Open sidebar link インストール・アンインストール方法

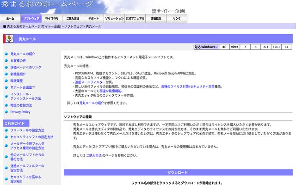click(26, 96)
